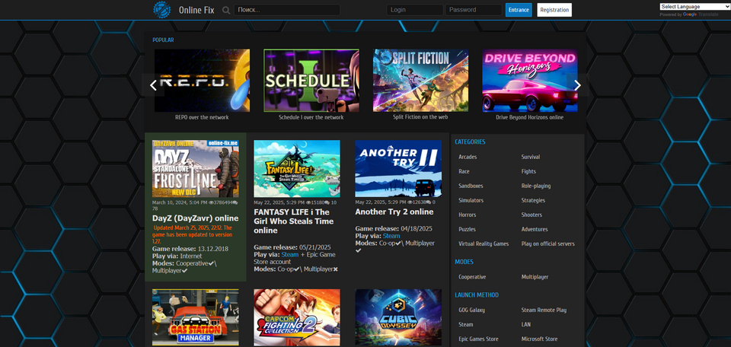Click Steam link under Another Try 2
731x347 pixels.
click(x=391, y=236)
